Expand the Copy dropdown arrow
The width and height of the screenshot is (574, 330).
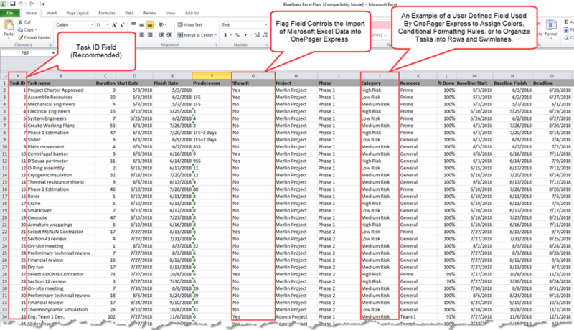pyautogui.click(x=36, y=29)
